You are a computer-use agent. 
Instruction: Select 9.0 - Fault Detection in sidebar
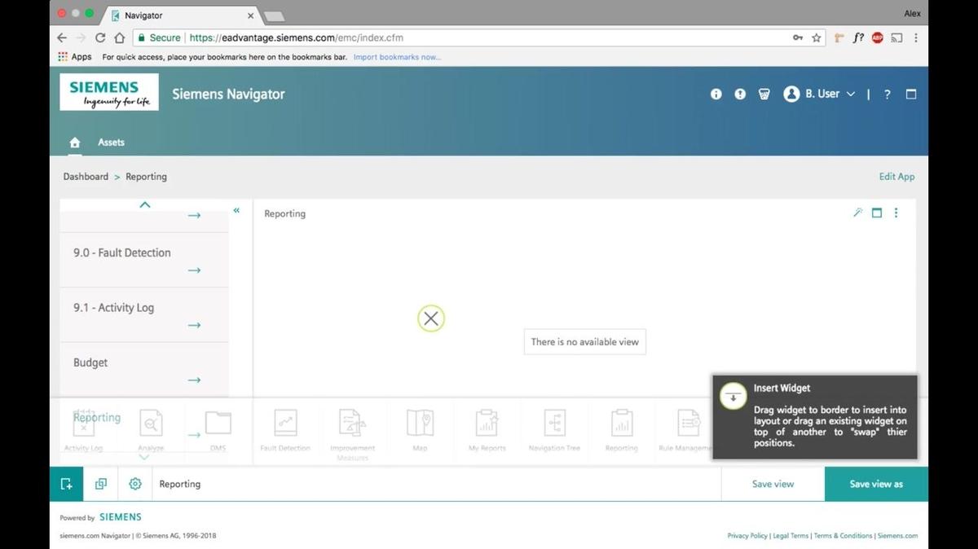(x=122, y=253)
